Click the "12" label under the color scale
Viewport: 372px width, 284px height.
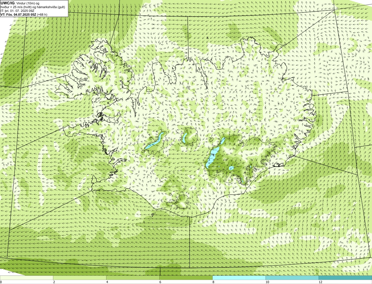320,282
